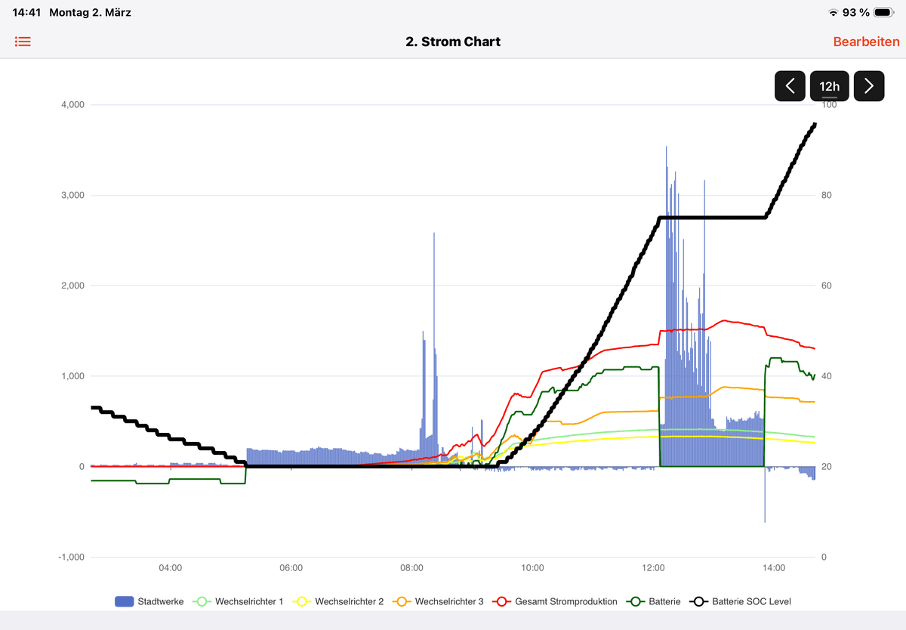Go to next time period arrow
This screenshot has width=906, height=630.
pyautogui.click(x=869, y=86)
